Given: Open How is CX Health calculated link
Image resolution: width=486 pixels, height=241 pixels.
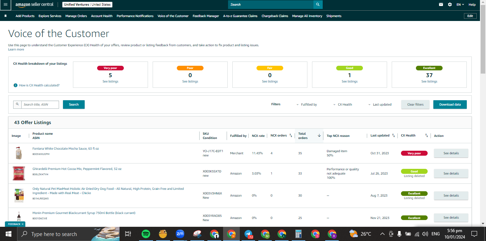Looking at the screenshot, I should tap(39, 85).
